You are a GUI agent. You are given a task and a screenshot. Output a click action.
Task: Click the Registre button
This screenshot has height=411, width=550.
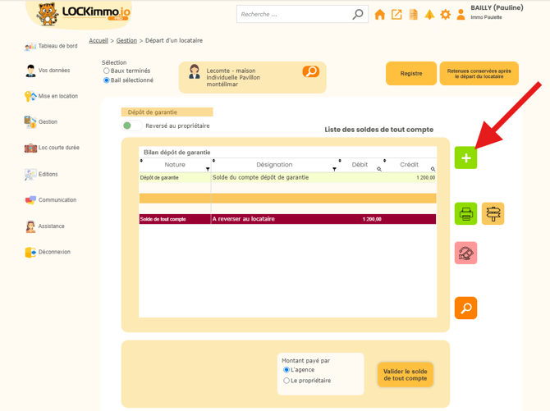tap(411, 74)
